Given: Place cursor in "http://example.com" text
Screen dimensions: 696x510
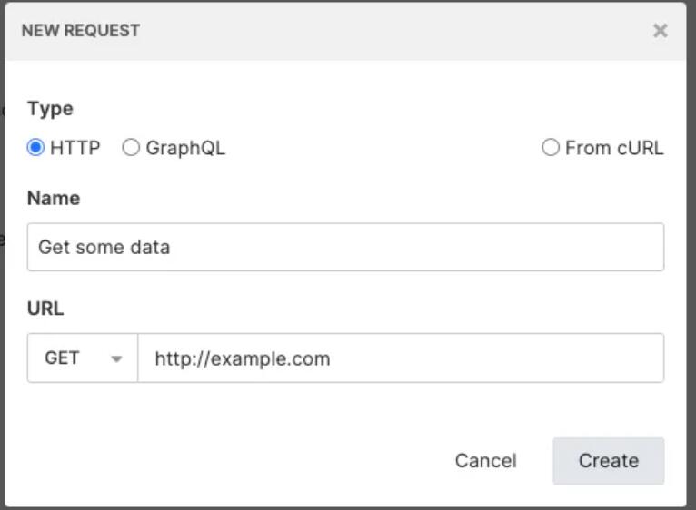Looking at the screenshot, I should (242, 358).
